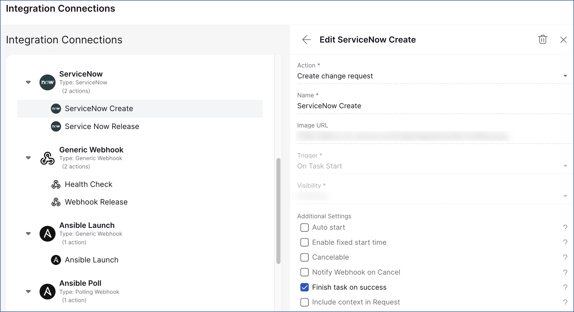Screen dimensions: 574x312
Task: Show help for Cancelable setting
Action: point(565,257)
